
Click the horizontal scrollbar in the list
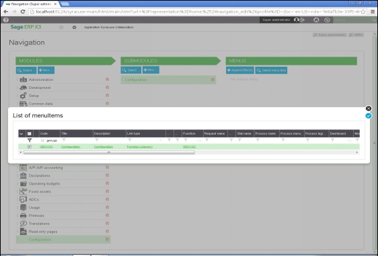click(x=109, y=152)
